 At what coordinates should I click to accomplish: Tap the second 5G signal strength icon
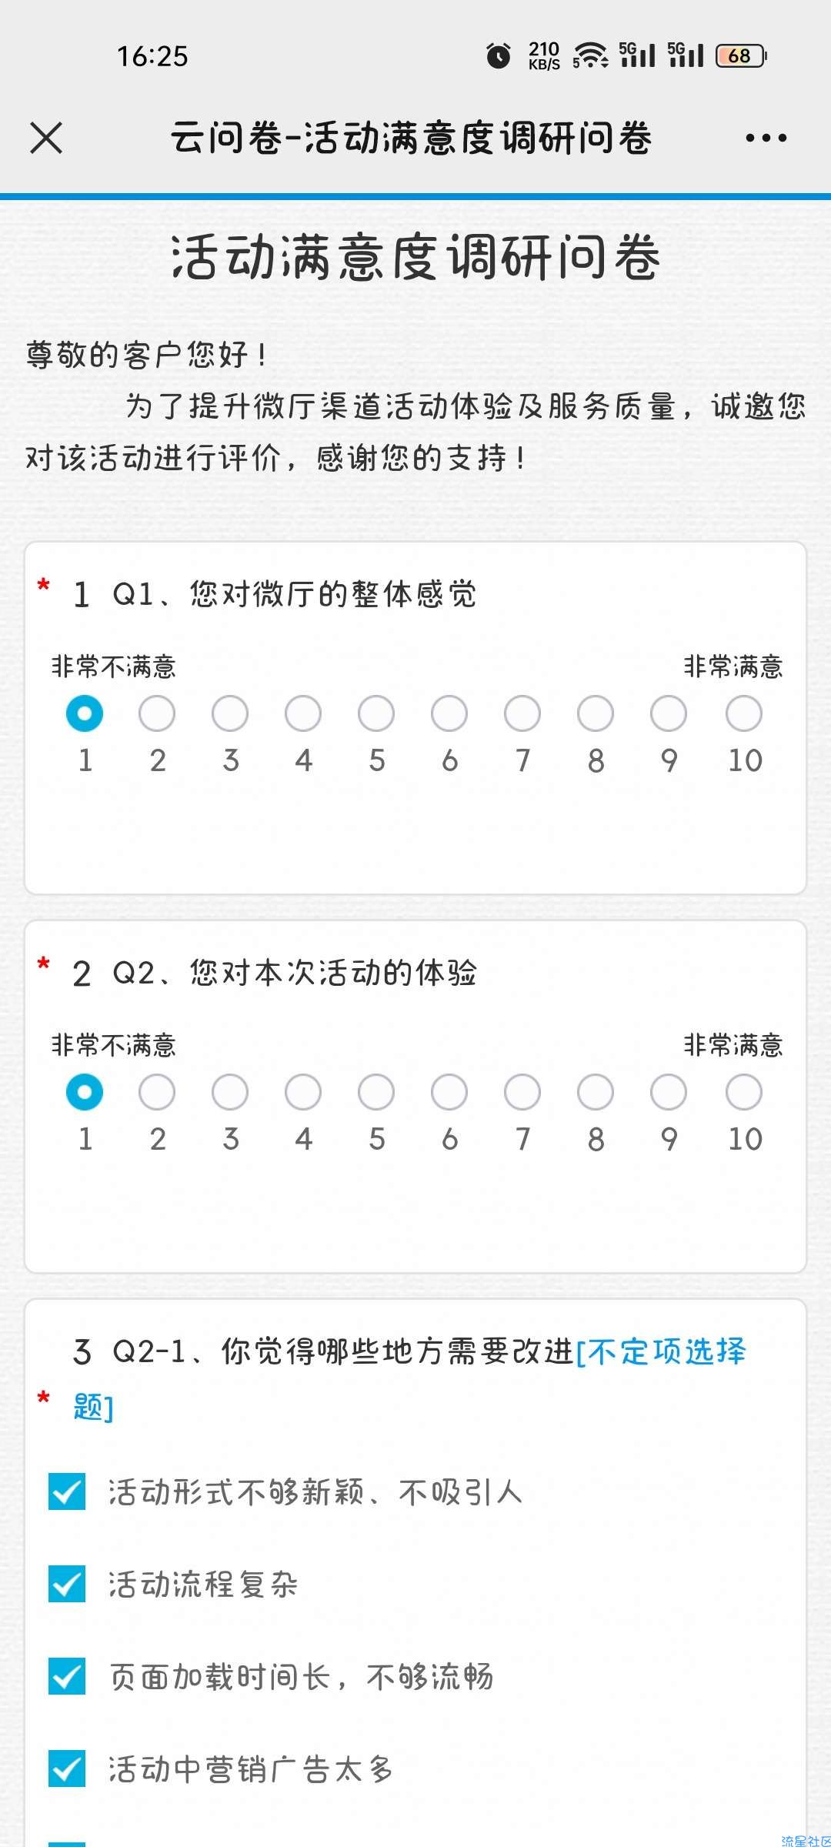(686, 55)
